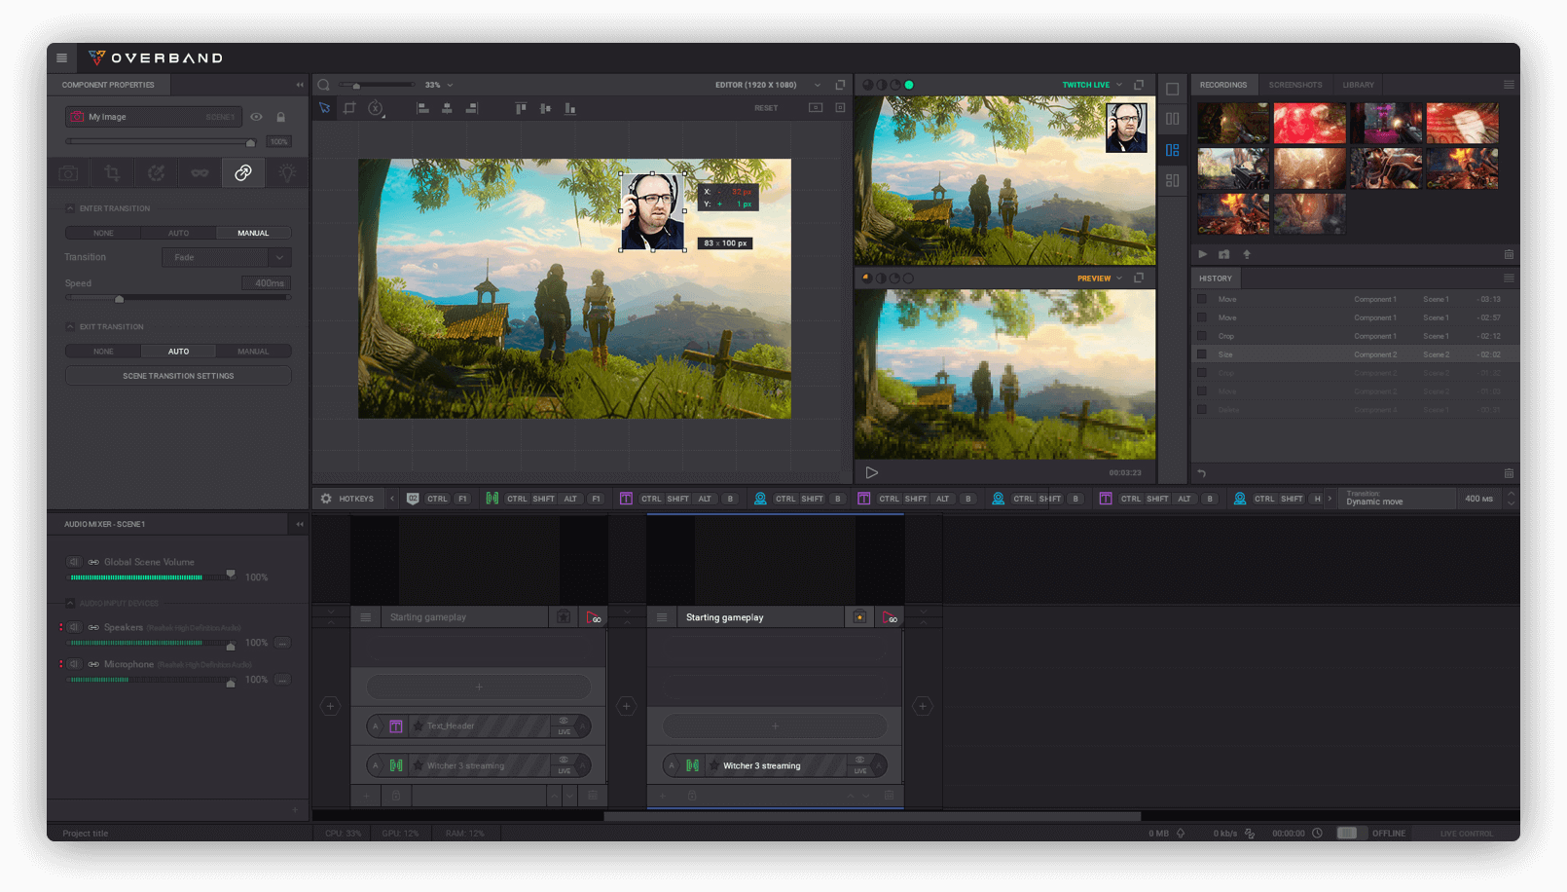The image size is (1567, 892).
Task: Align component to left edge
Action: coord(422,108)
